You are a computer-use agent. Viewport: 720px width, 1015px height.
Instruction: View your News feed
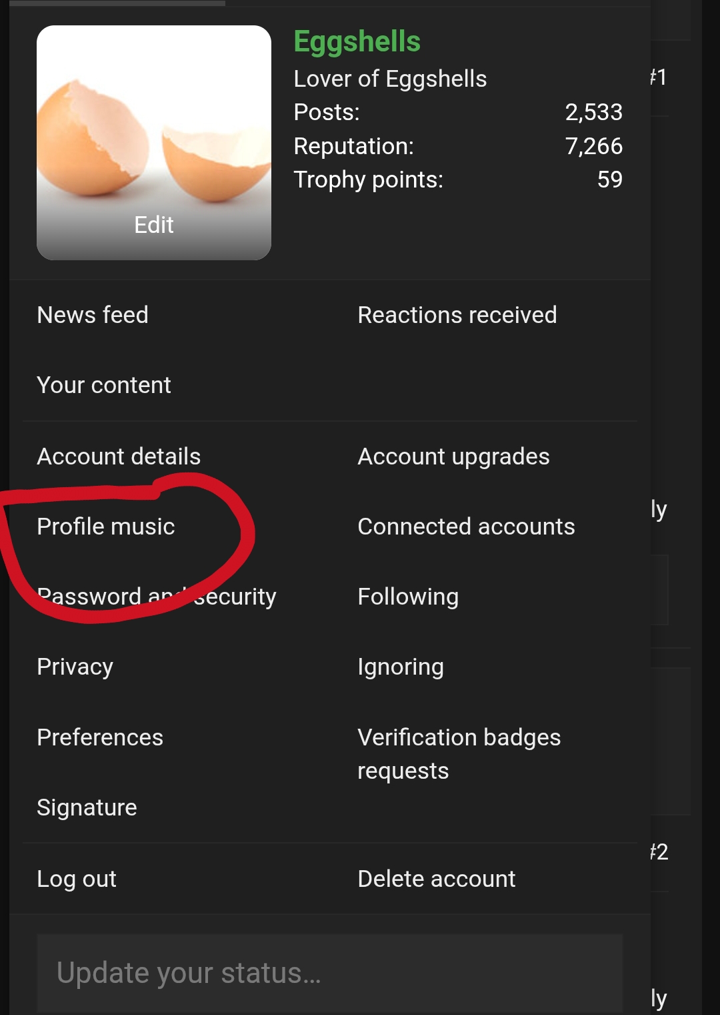click(x=92, y=314)
